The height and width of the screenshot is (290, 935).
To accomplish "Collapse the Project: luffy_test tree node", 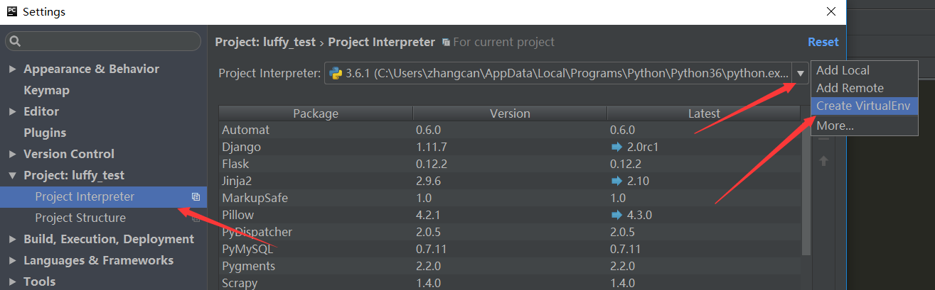I will click(13, 176).
